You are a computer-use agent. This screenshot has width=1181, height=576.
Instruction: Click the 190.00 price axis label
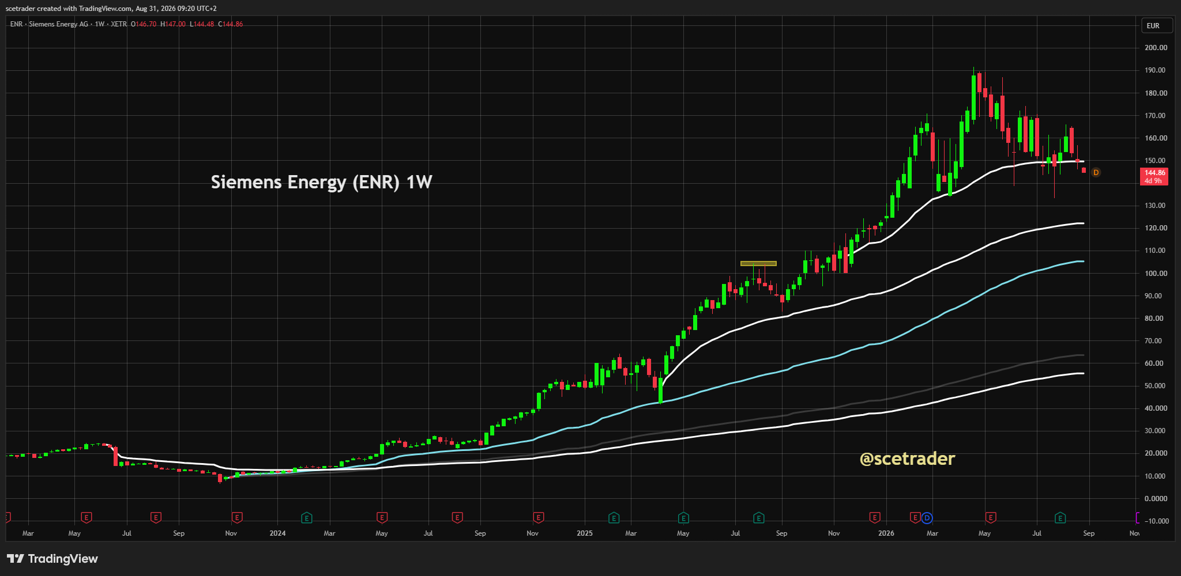pos(1156,70)
